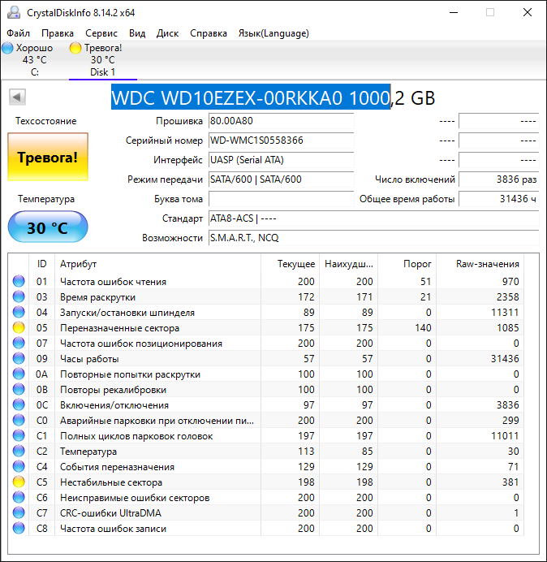
Task: Click the yellow status orb for Disk 1
Action: click(x=75, y=48)
